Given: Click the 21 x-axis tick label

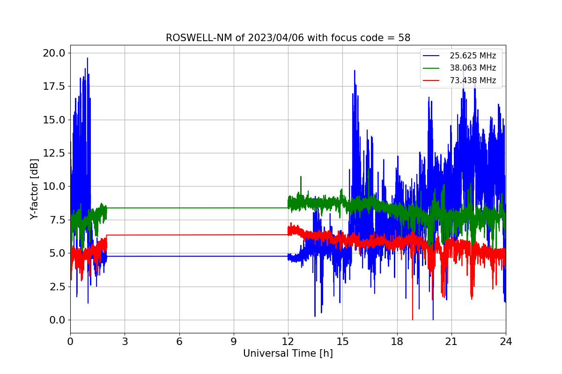Looking at the screenshot, I should 451,342.
